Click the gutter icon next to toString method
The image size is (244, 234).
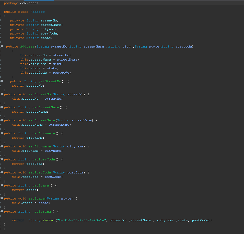2,211
